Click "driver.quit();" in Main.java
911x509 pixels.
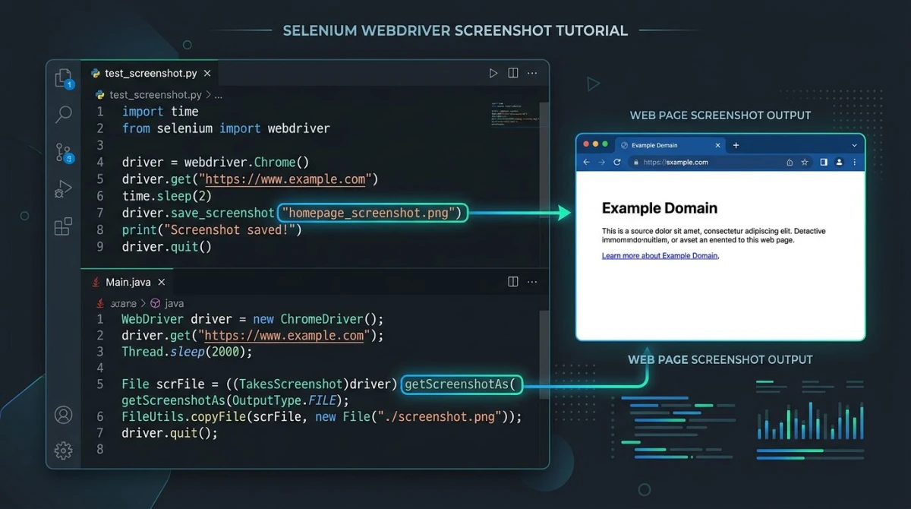click(169, 433)
